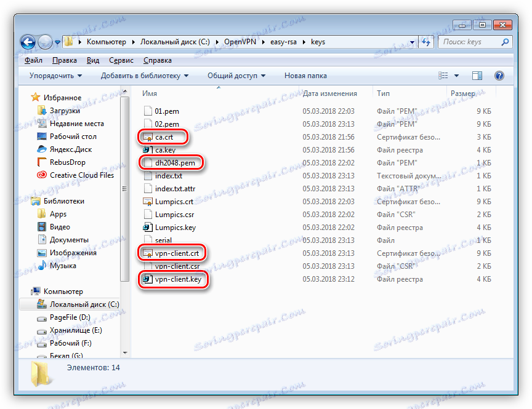Open the "Вид" menu
Screen dimensions: 532x409
[x=92, y=60]
